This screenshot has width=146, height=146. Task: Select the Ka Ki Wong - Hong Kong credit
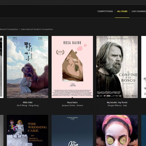[x=28, y=105]
